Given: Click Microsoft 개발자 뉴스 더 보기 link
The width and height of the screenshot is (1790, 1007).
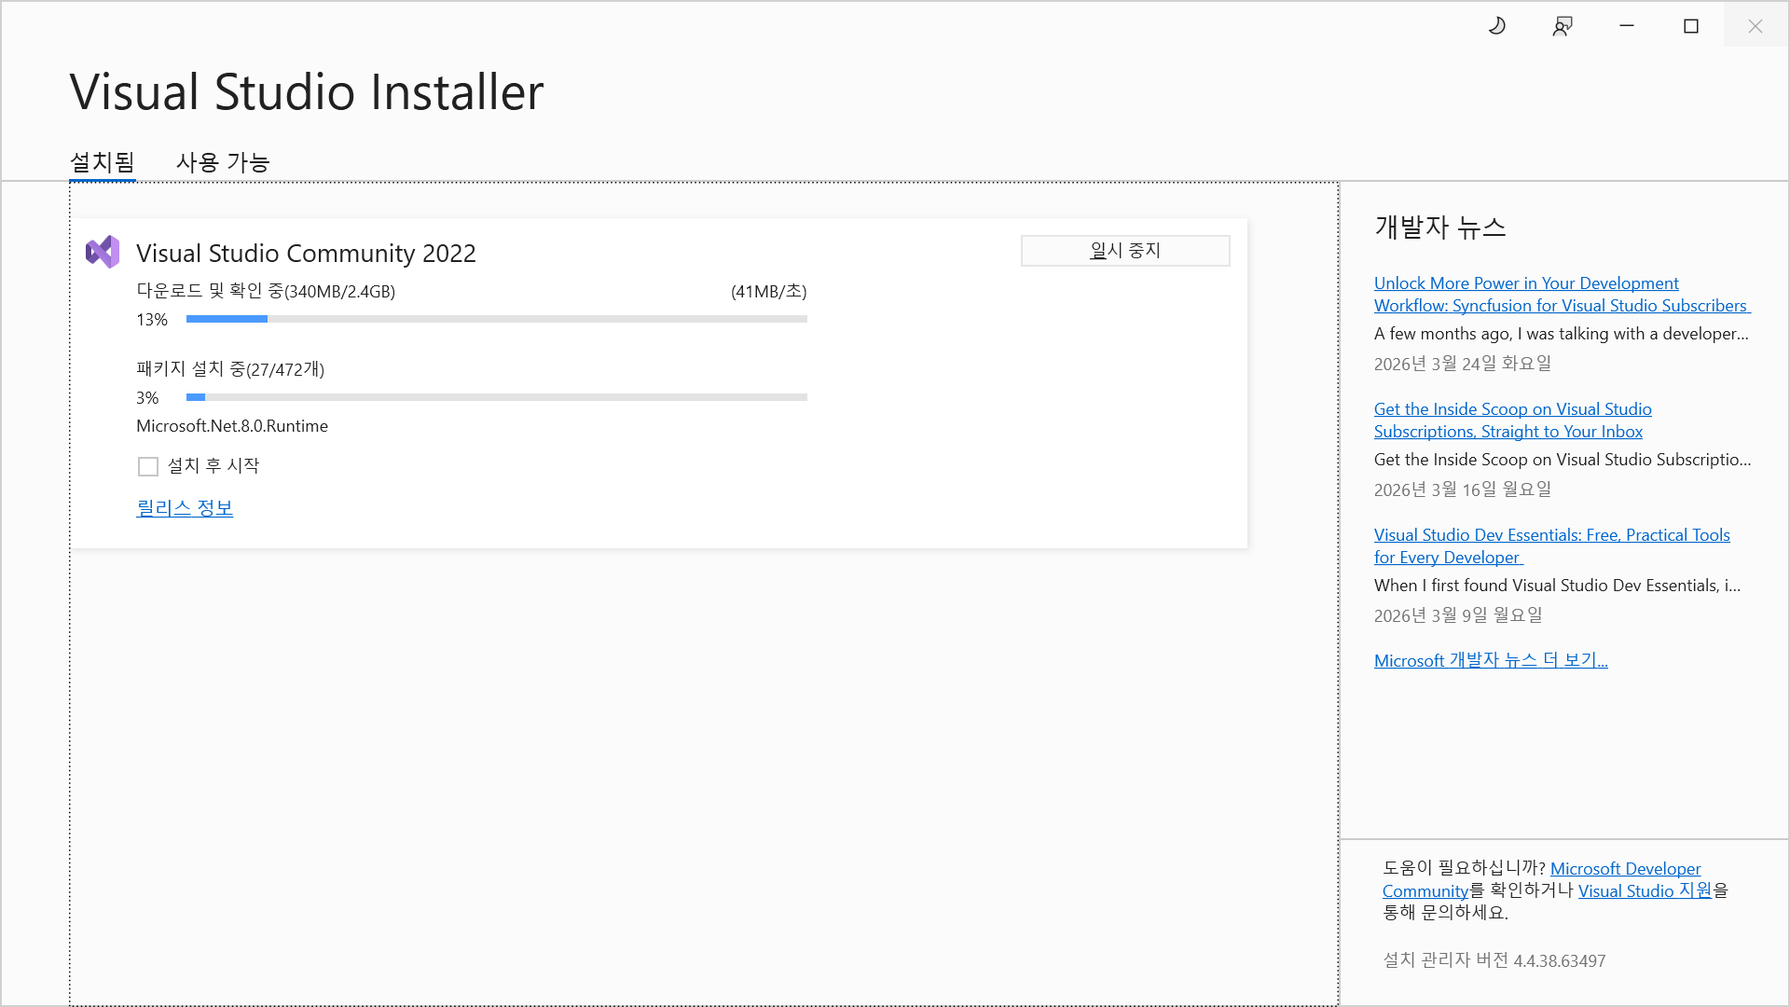Looking at the screenshot, I should (1491, 660).
